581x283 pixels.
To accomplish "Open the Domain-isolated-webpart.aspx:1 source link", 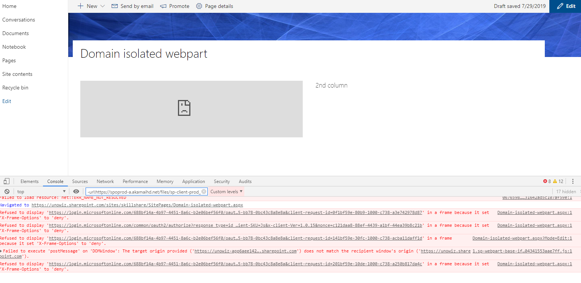I will point(534,212).
